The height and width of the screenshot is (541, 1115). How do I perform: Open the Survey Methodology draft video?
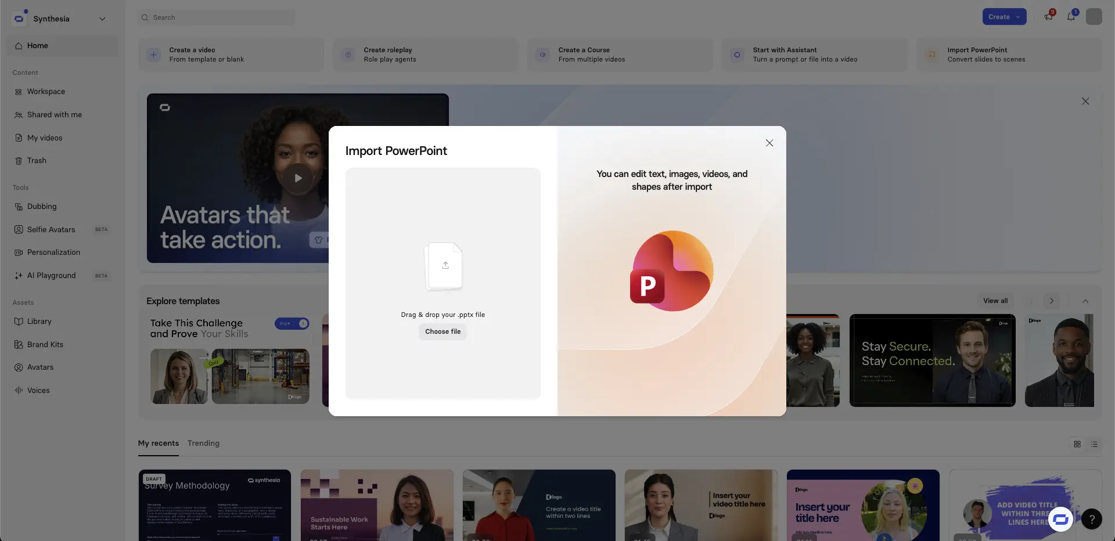point(215,506)
